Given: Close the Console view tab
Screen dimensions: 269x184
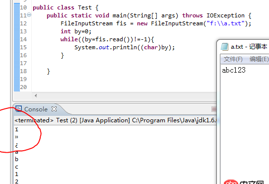Looking at the screenshot, I should 54,109.
